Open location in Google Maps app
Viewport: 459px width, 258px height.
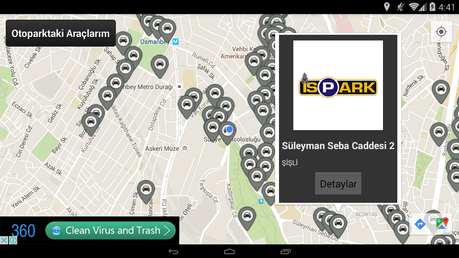(x=442, y=224)
